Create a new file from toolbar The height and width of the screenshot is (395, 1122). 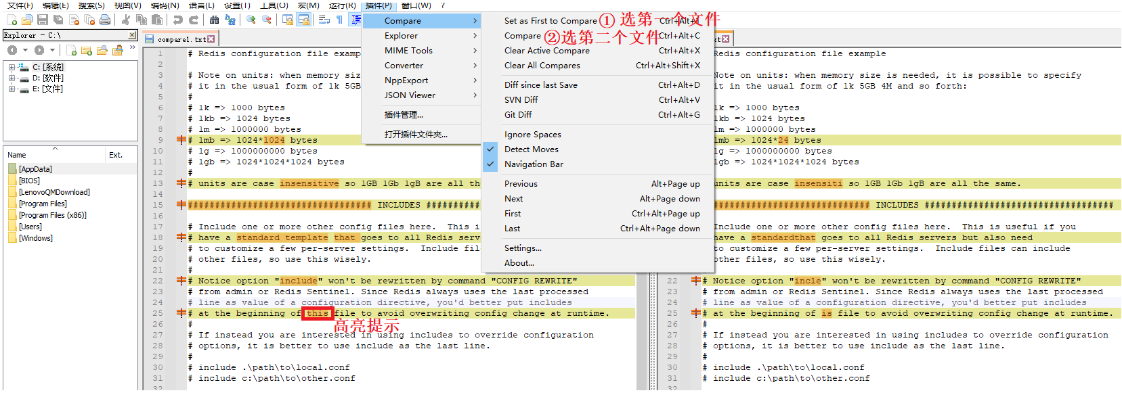(x=12, y=20)
